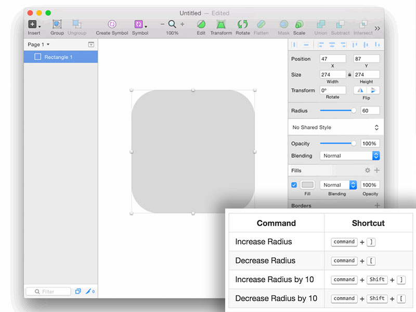The height and width of the screenshot is (312, 416).
Task: Open the No Shared Style dropdown
Action: tap(335, 127)
